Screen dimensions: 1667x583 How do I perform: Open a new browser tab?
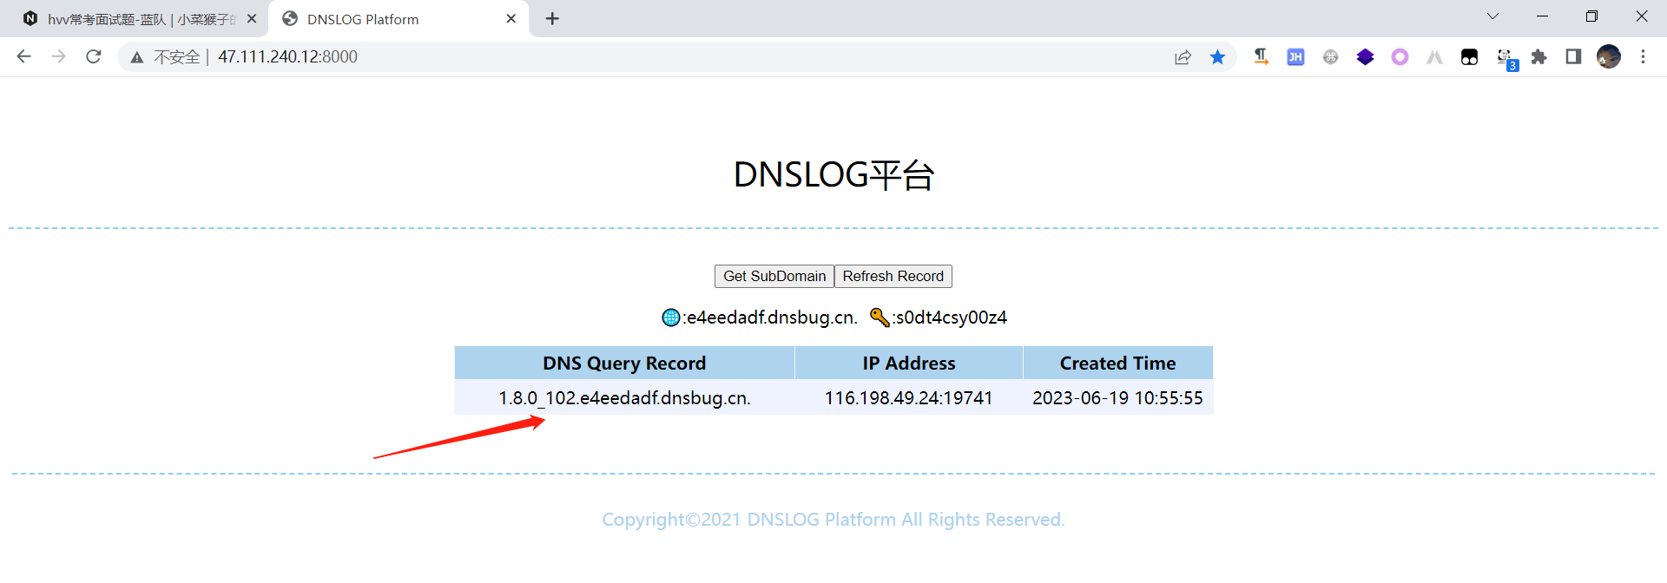(552, 19)
